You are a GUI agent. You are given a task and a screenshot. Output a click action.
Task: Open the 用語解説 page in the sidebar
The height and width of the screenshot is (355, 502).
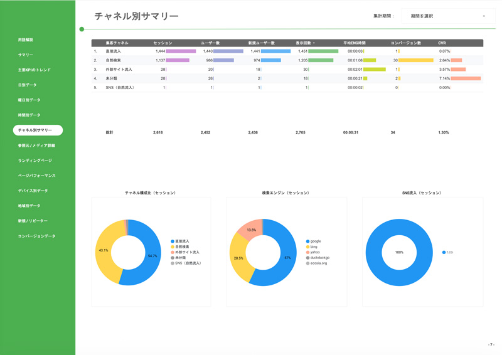(x=26, y=40)
